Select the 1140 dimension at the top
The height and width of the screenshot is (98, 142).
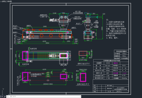[x=54, y=13]
